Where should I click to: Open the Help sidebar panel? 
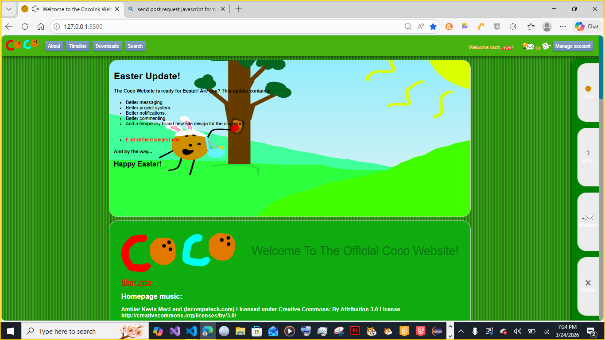(588, 157)
